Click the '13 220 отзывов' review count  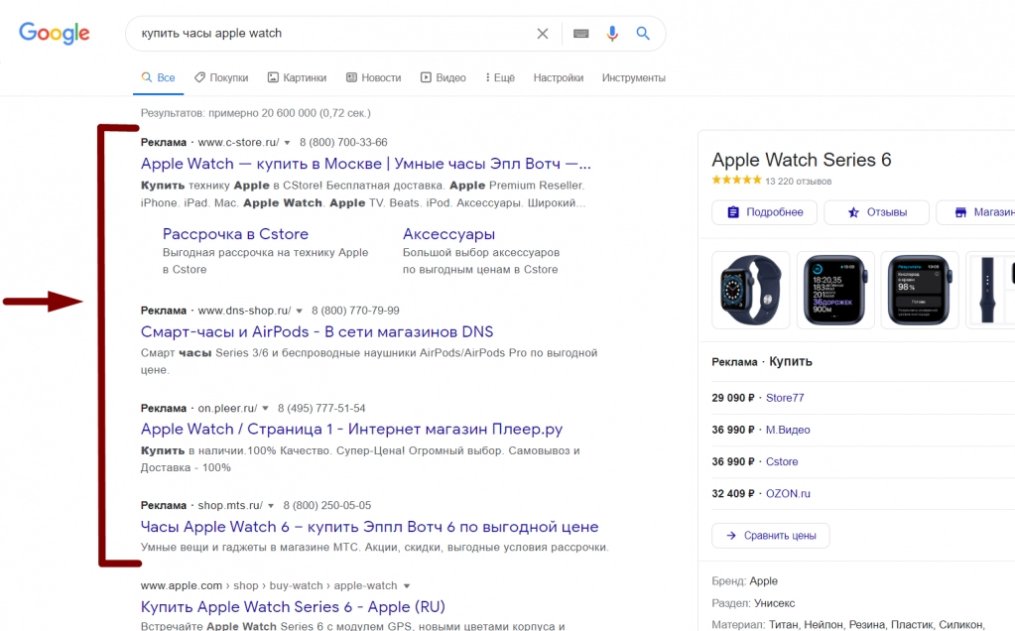[x=798, y=182]
